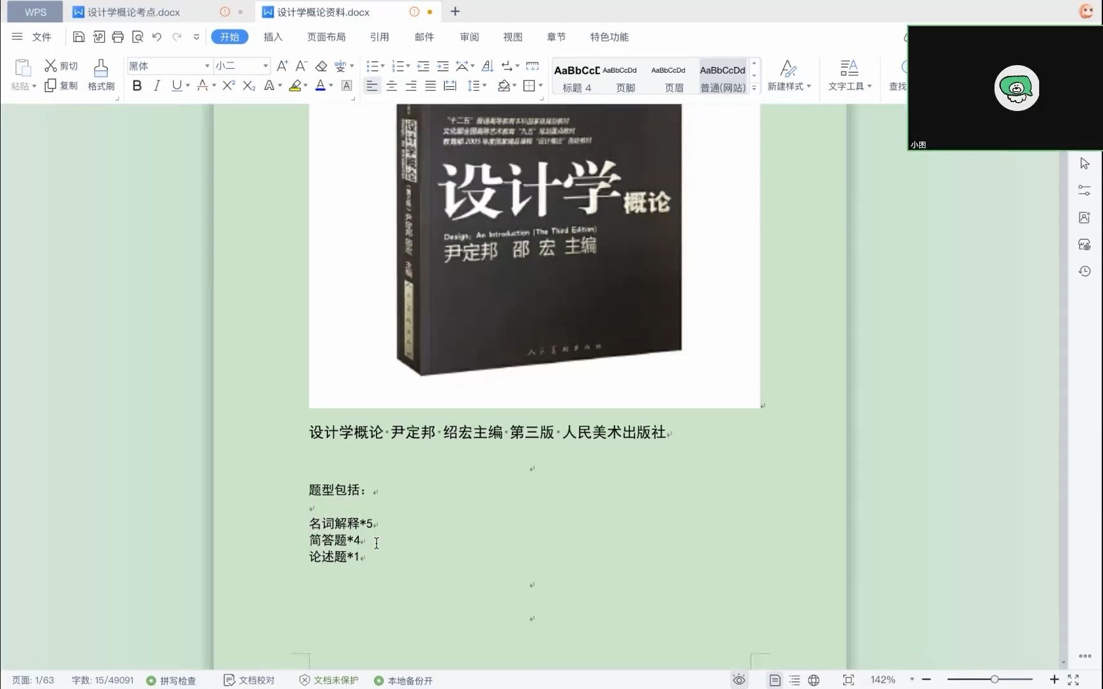The width and height of the screenshot is (1103, 689).
Task: Select the 格式刷 (Format Painter) tool
Action: tap(100, 75)
